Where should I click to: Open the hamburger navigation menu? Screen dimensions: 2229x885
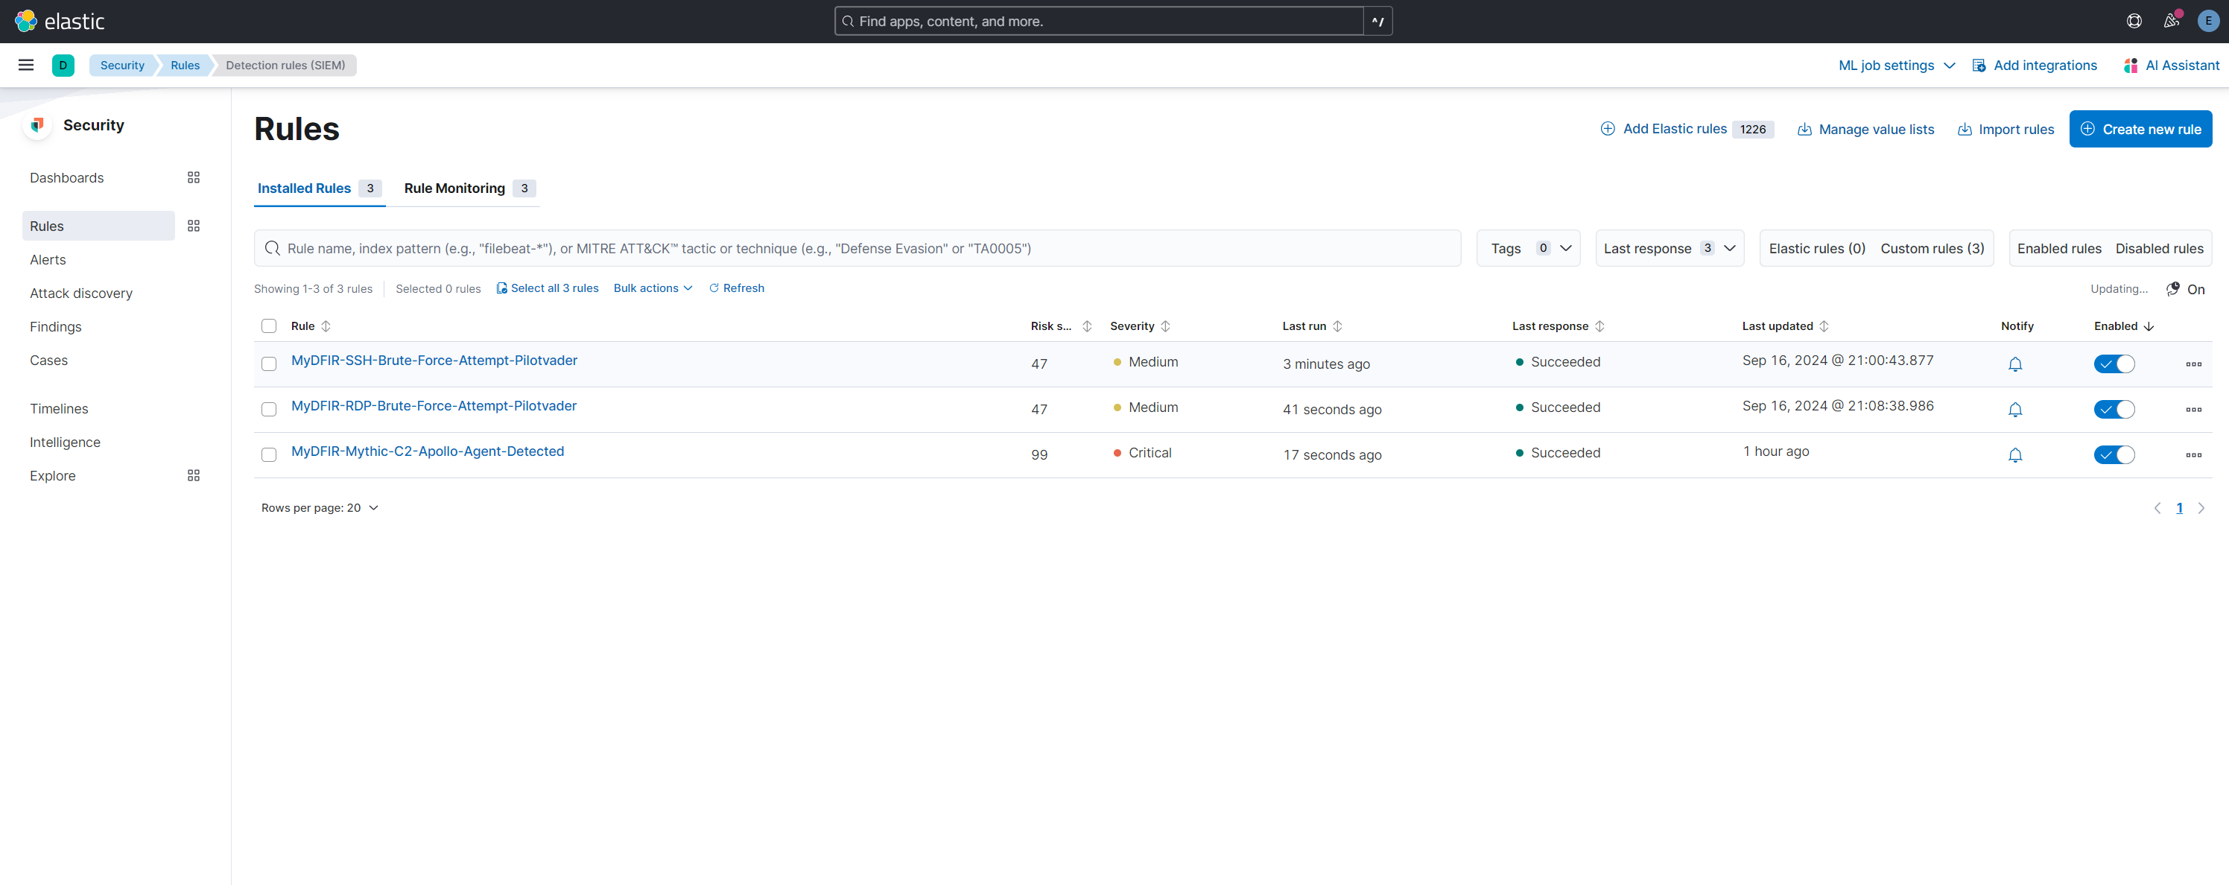(26, 65)
